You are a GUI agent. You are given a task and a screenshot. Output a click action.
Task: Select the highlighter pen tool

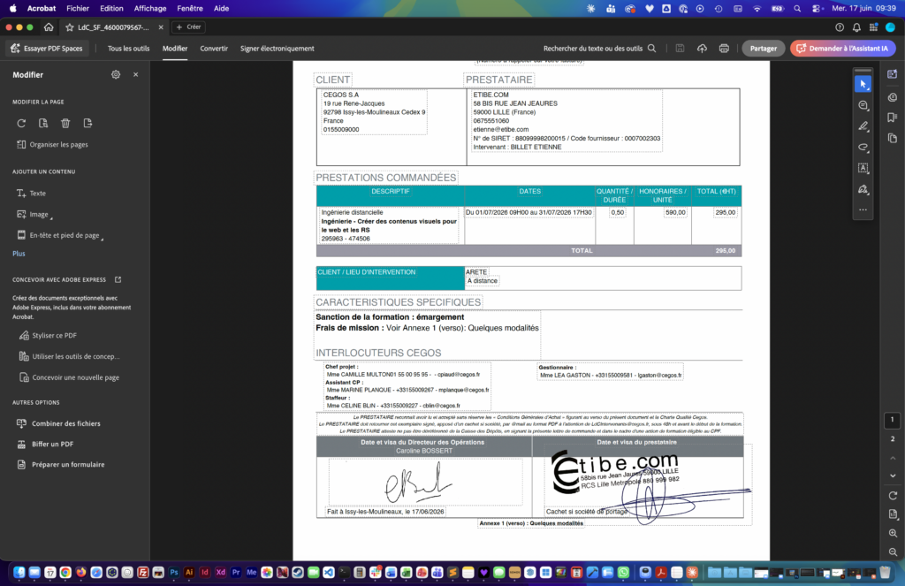tap(863, 126)
